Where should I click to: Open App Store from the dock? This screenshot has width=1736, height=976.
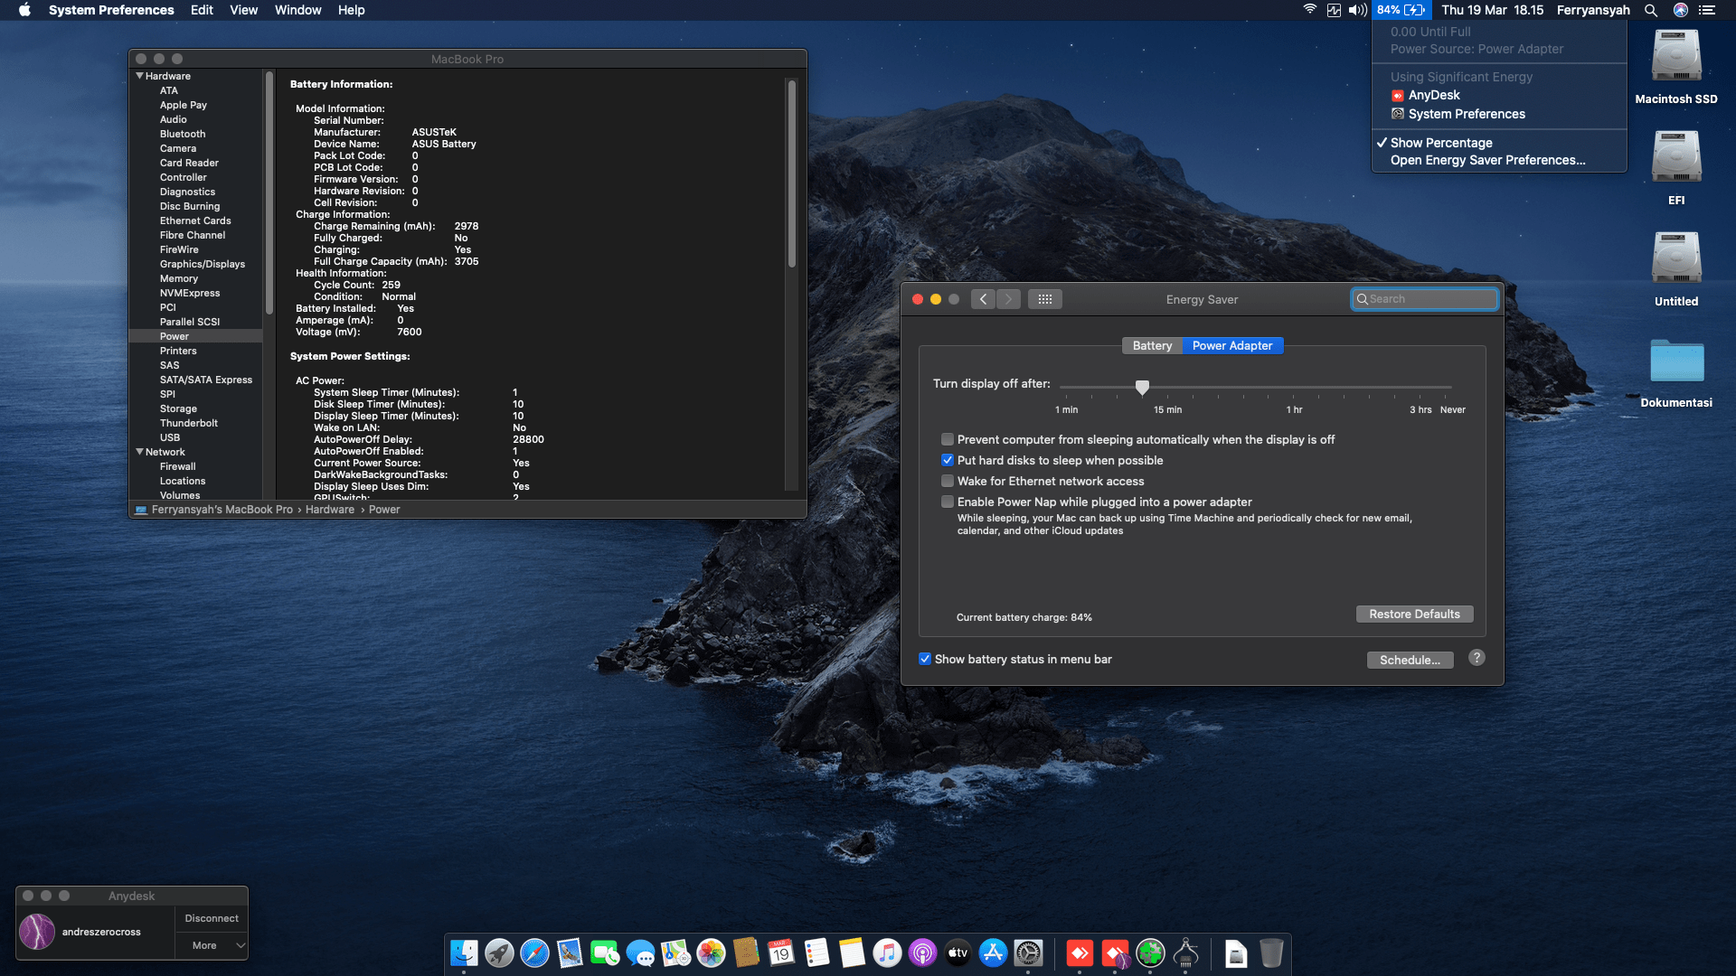click(x=993, y=953)
